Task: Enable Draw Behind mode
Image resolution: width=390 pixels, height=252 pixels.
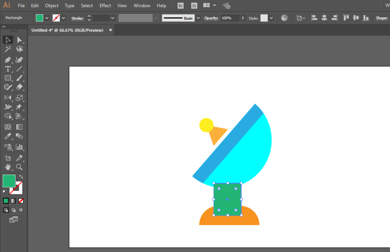Action: [13, 210]
